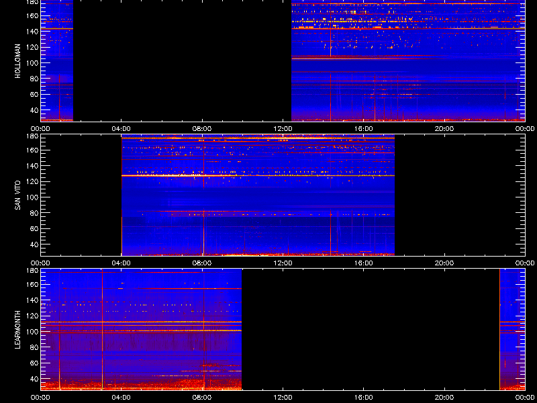Click the Holloman afternoon spectrogram data region
Viewport: 537px width, 403px height.
tap(408, 60)
